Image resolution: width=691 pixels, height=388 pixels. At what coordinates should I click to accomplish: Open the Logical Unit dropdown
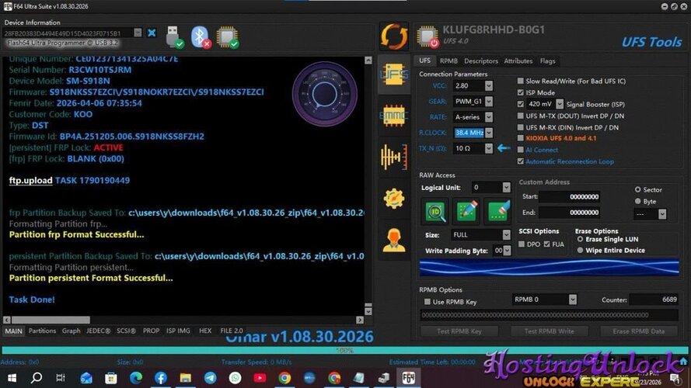(x=506, y=187)
